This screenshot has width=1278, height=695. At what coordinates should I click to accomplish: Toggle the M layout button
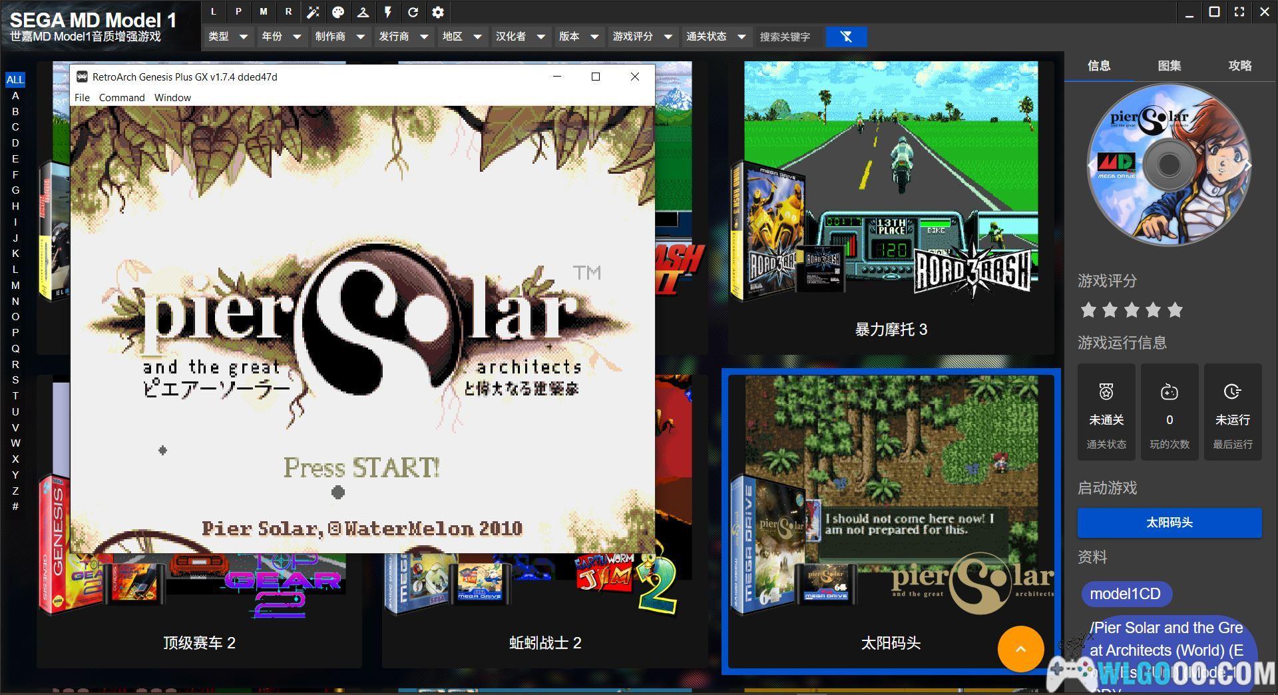pos(264,12)
